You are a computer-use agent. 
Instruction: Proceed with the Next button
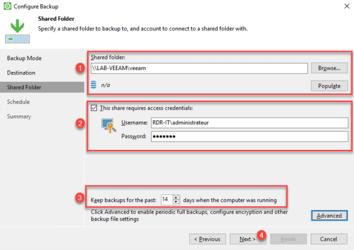click(x=247, y=239)
